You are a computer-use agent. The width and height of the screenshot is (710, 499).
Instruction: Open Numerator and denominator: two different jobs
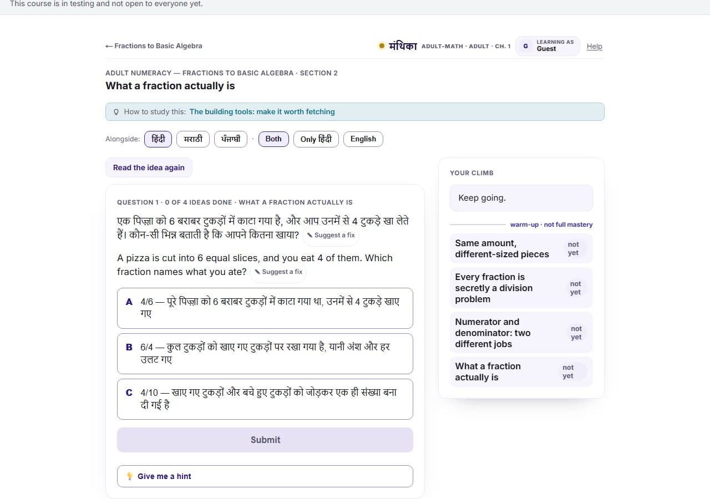pos(521,333)
